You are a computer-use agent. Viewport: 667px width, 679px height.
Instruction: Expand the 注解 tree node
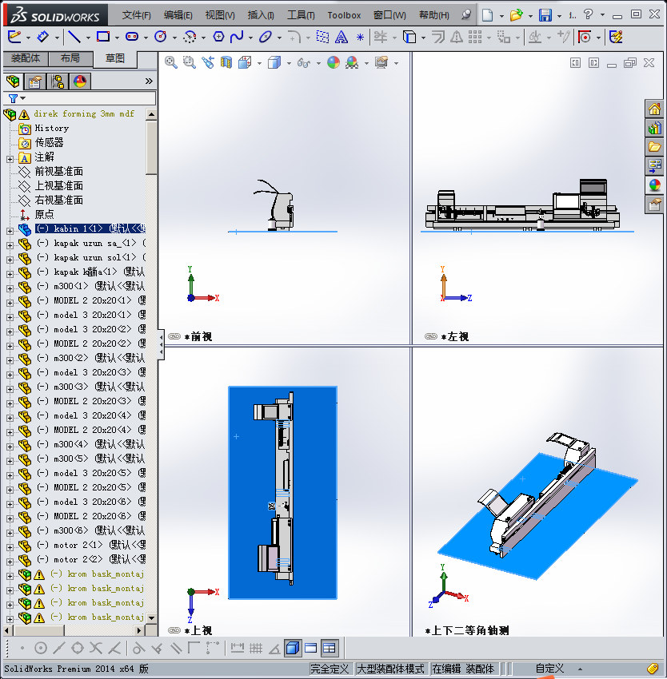coord(10,159)
